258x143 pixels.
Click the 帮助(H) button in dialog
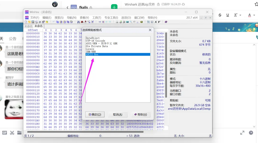pos(141,114)
